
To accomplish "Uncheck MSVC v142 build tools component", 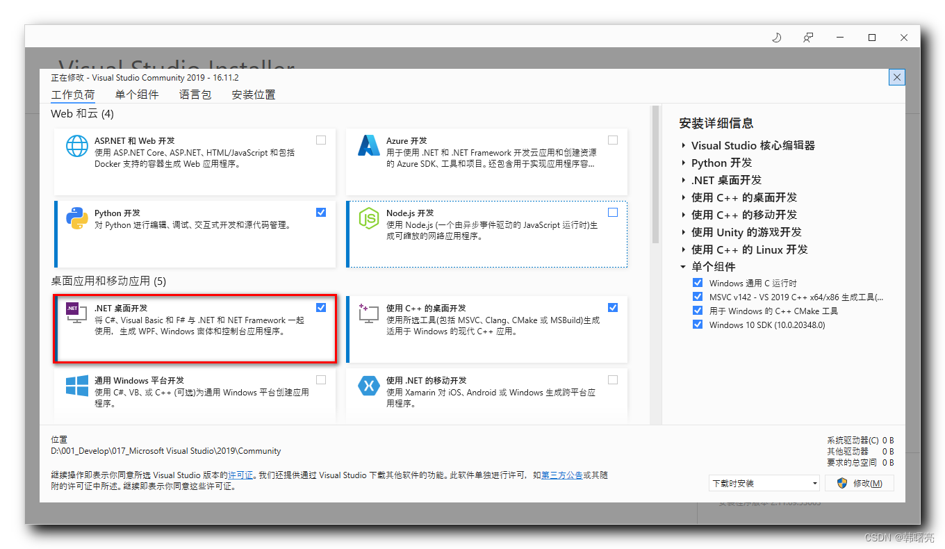I will 698,297.
